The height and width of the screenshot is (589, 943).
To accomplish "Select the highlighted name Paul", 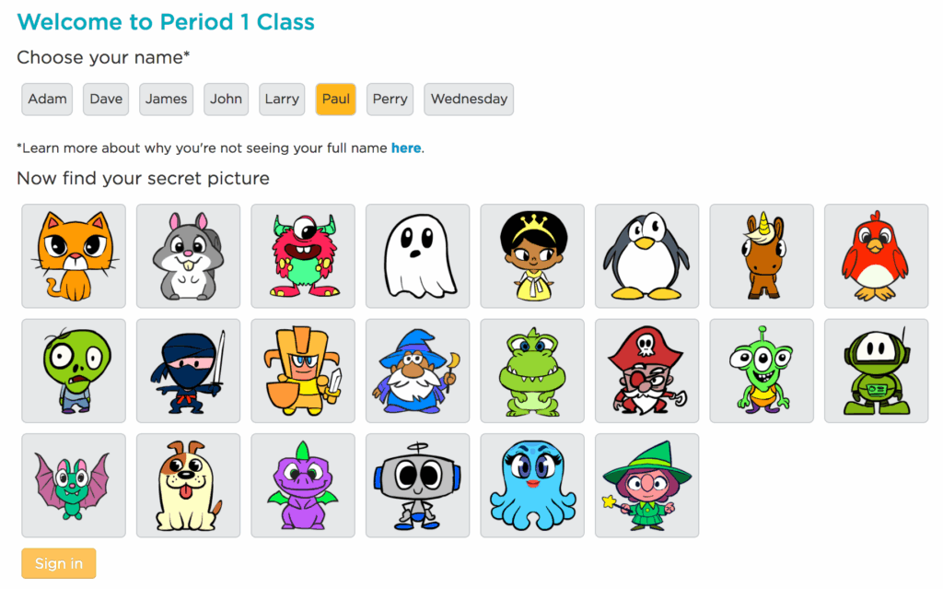I will point(335,99).
